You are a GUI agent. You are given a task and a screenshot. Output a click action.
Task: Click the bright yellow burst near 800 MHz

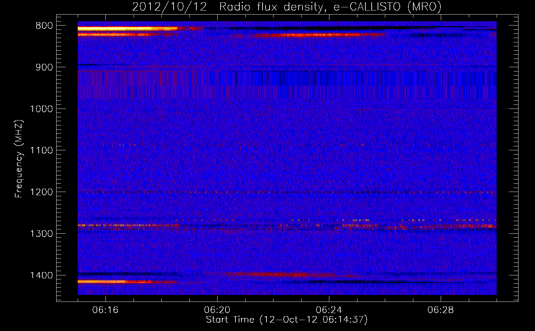point(127,29)
